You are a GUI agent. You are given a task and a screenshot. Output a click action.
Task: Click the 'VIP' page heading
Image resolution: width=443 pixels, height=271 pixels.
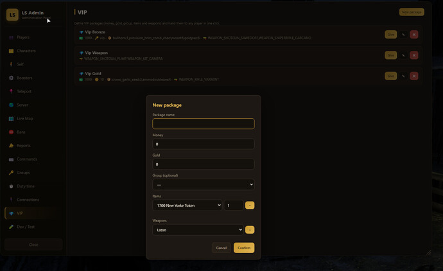82,12
